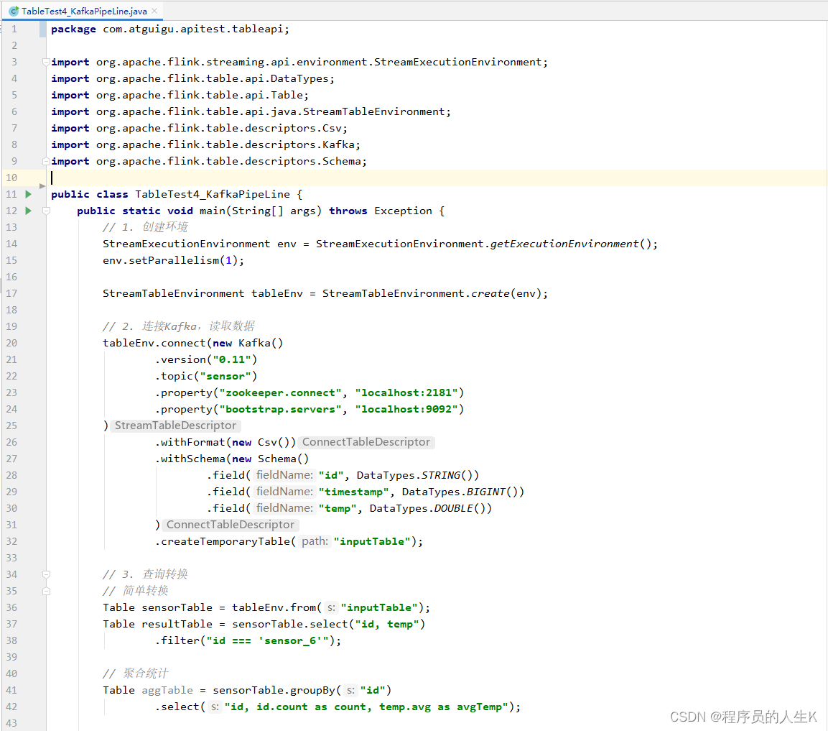Select the TableTest4_KafkaPipeLine.java editor tab

tap(83, 11)
